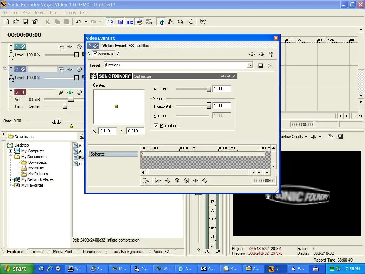
Task: Click the Amount value field
Action: point(222,89)
